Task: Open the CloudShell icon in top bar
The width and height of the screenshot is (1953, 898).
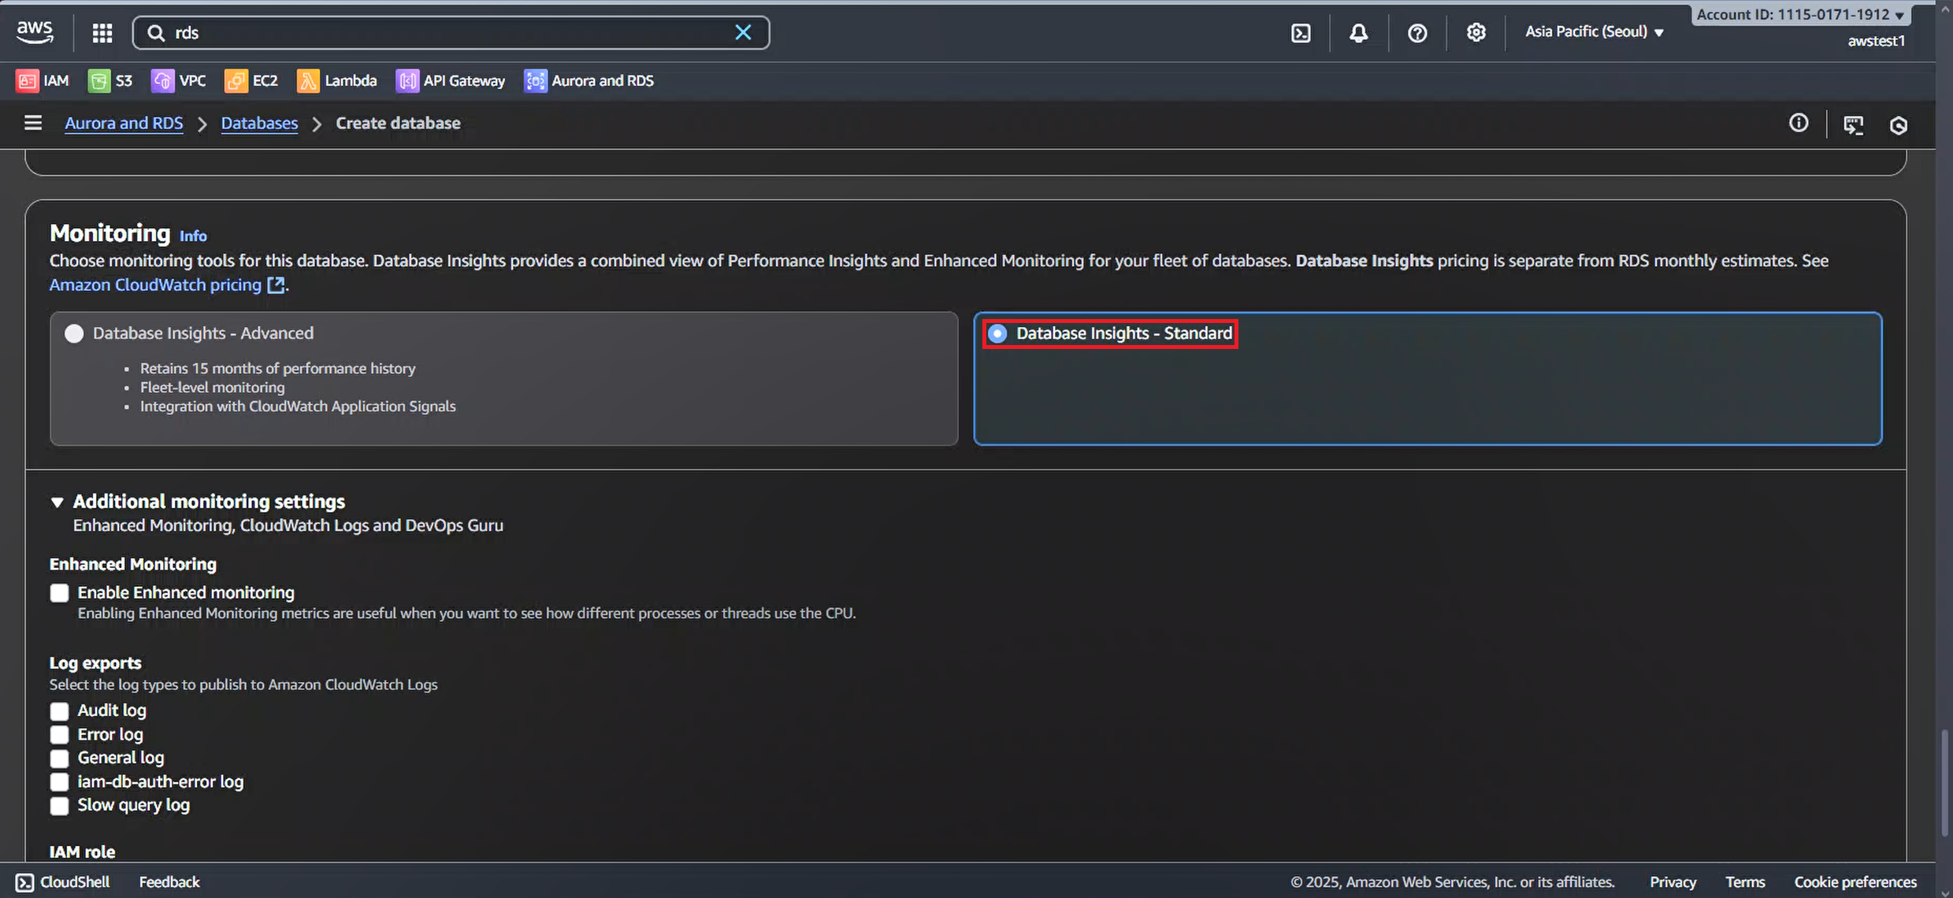Action: 1301,33
